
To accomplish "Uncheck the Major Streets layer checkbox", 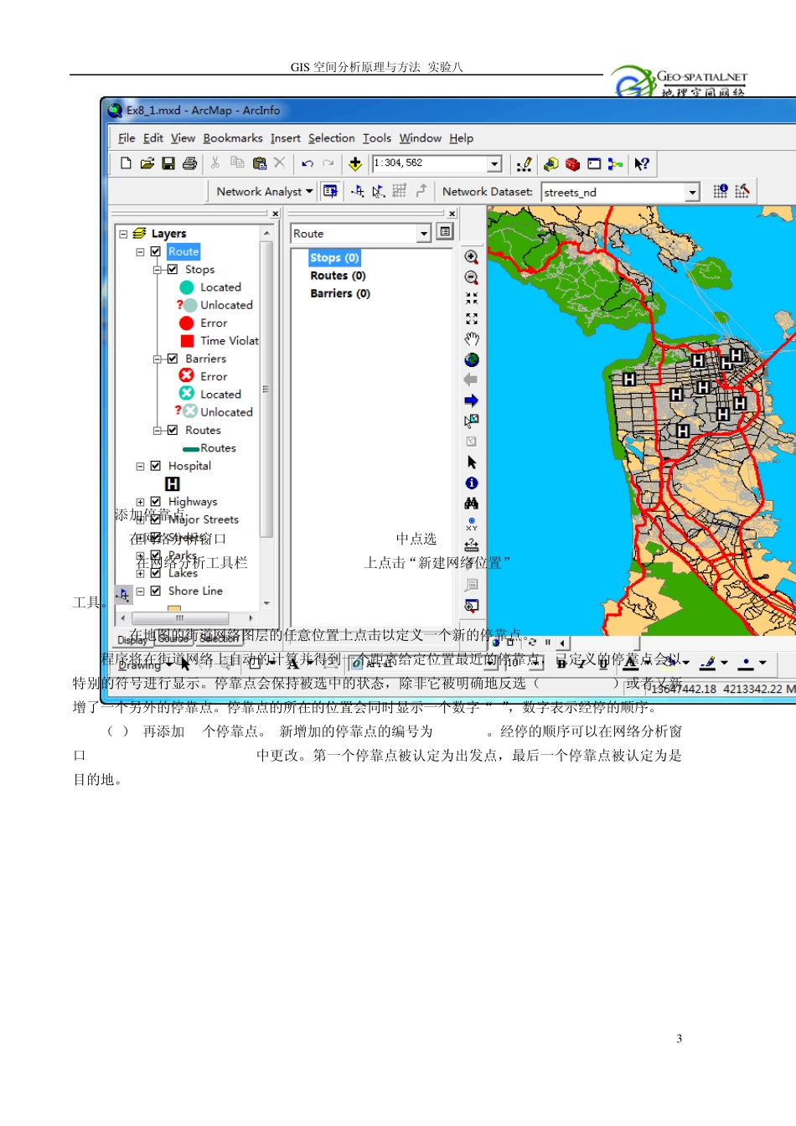I will pyautogui.click(x=155, y=519).
